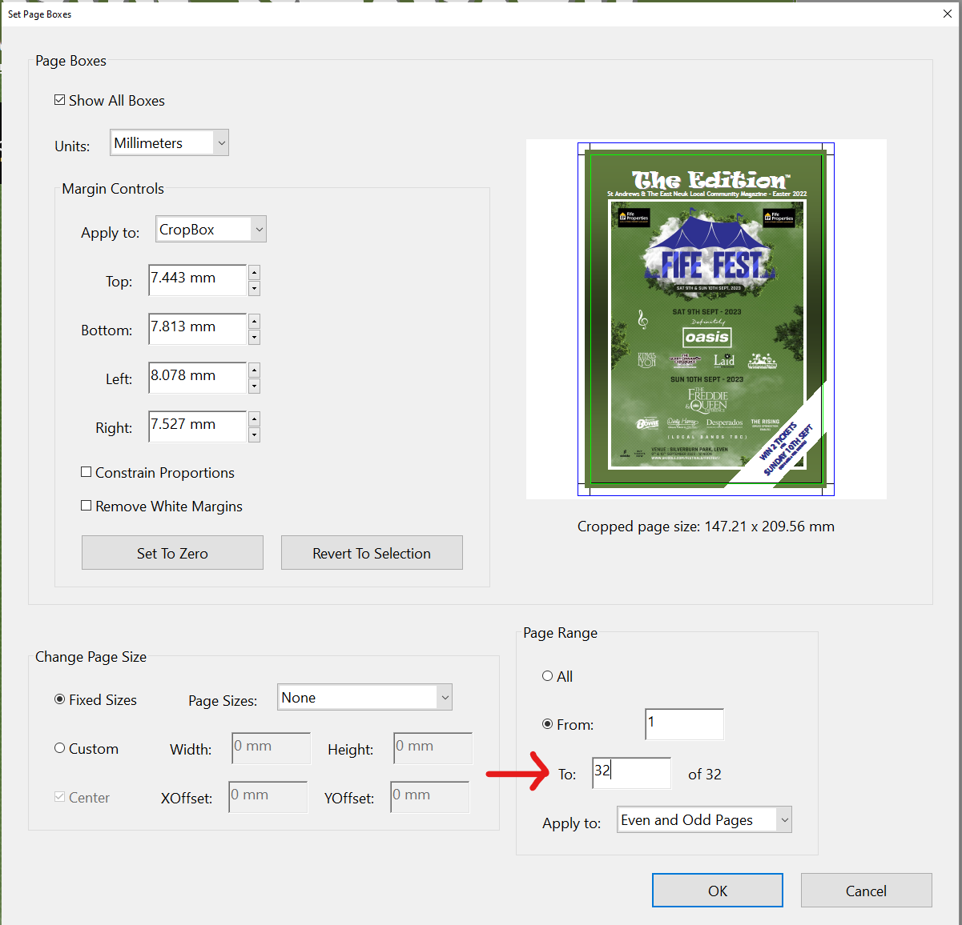Screen dimensions: 962x925
Task: Increase the Bottom margin with up arrow
Action: pos(254,321)
